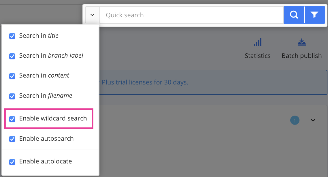Disable Search in filename

[12, 96]
